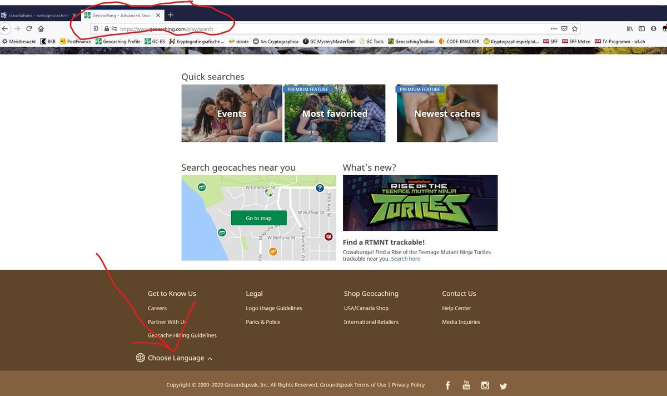Open Media Inquiries link
667x396 pixels.
click(x=461, y=322)
